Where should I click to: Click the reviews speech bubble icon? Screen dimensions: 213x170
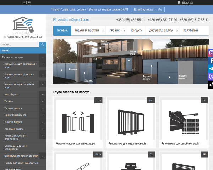(179, 2)
